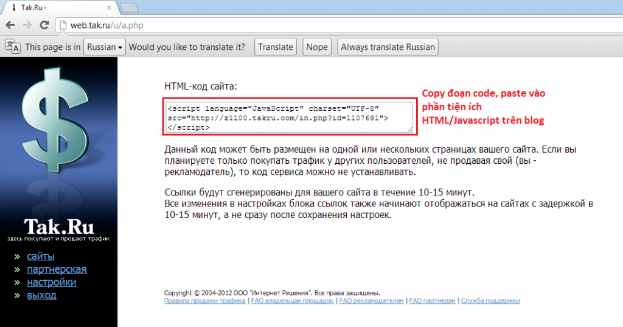
Task: Click the Tak.Ru title text
Action: pos(59,227)
